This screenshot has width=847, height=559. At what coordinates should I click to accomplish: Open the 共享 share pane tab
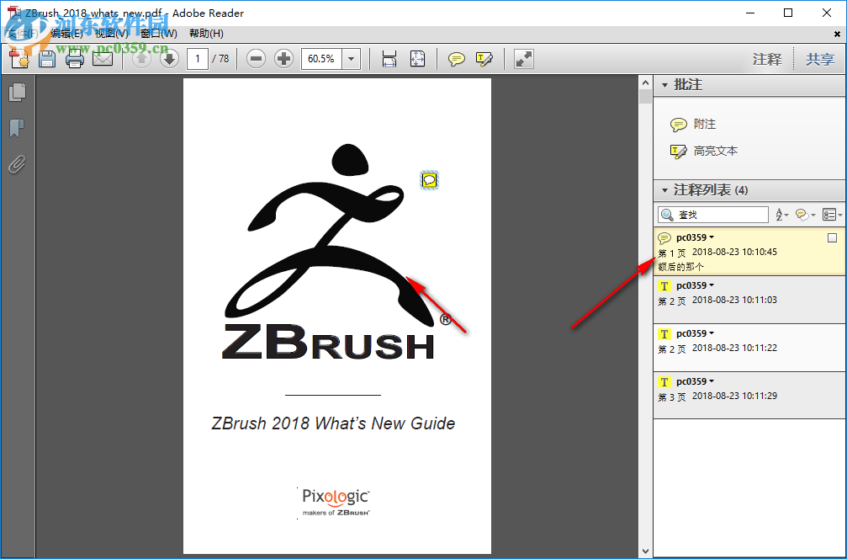820,59
